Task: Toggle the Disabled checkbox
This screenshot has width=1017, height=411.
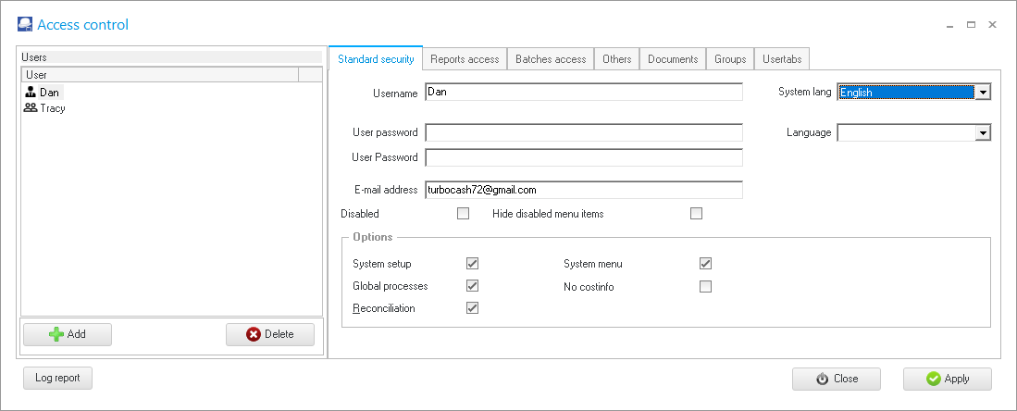Action: (x=463, y=214)
